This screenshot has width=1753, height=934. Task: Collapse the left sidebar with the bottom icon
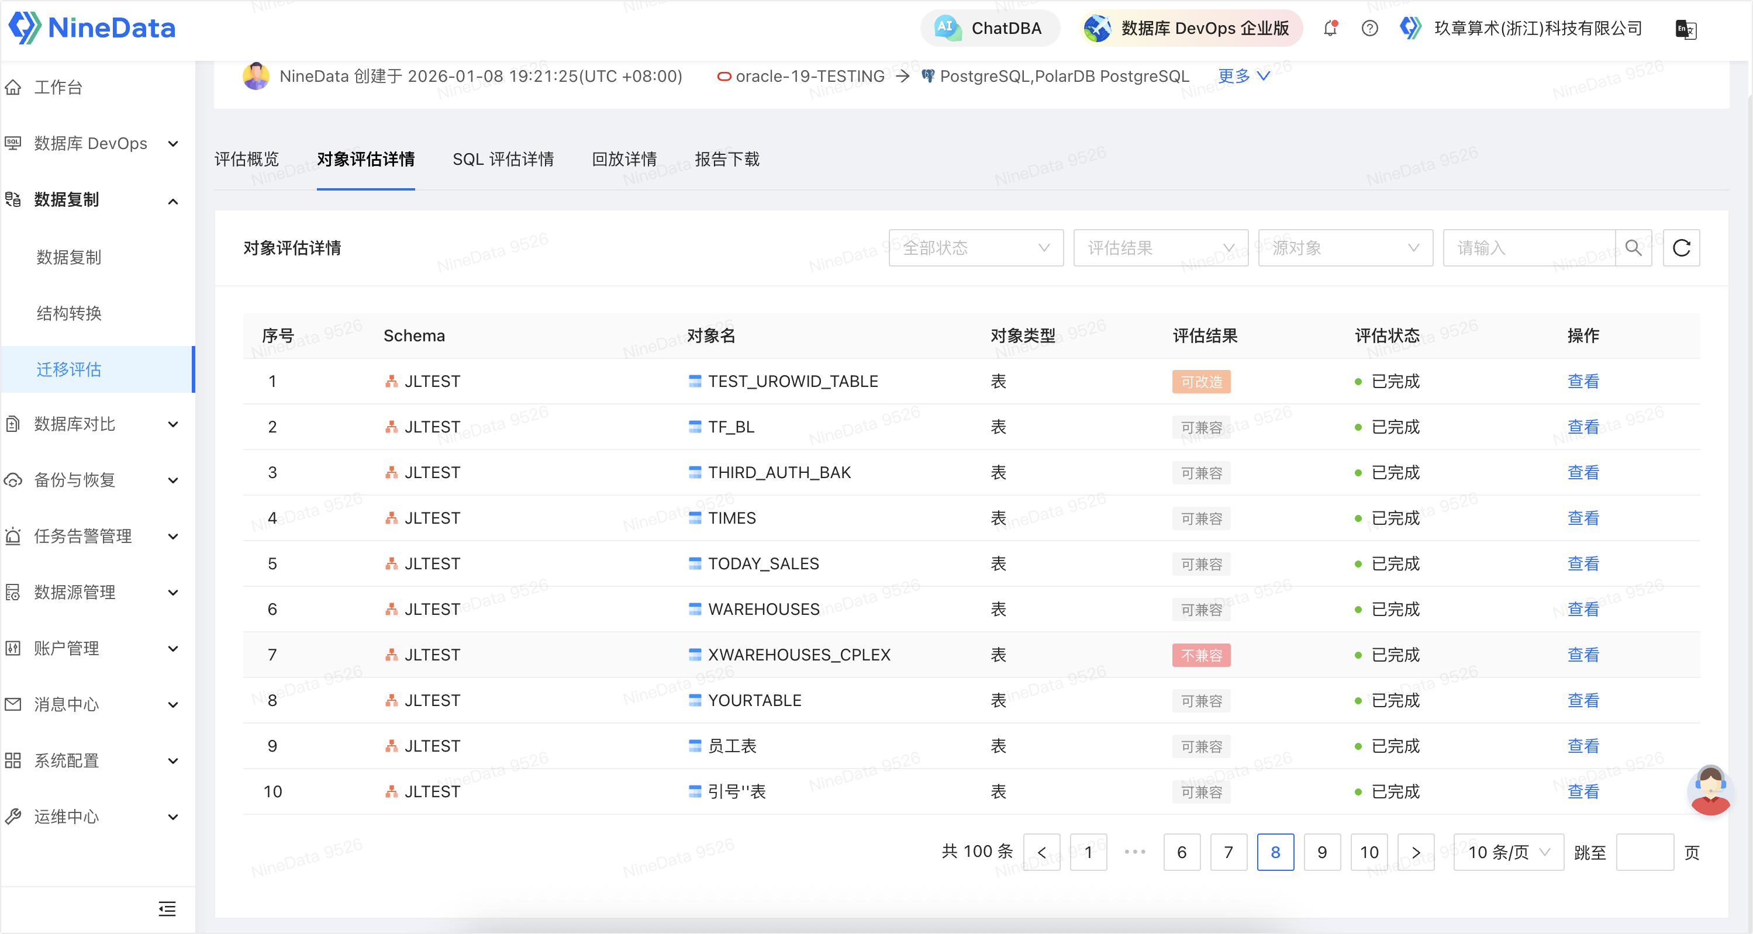coord(167,909)
